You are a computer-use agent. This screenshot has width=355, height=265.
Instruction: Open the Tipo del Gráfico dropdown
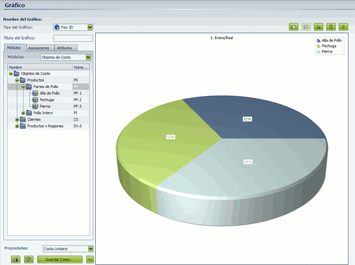click(90, 27)
